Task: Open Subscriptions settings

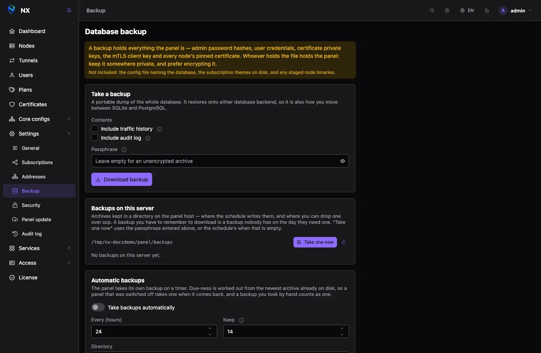Action: [39, 163]
